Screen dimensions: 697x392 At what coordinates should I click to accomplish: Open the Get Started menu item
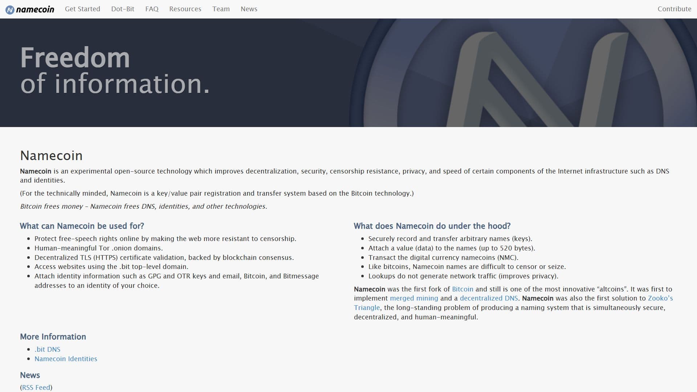(82, 9)
